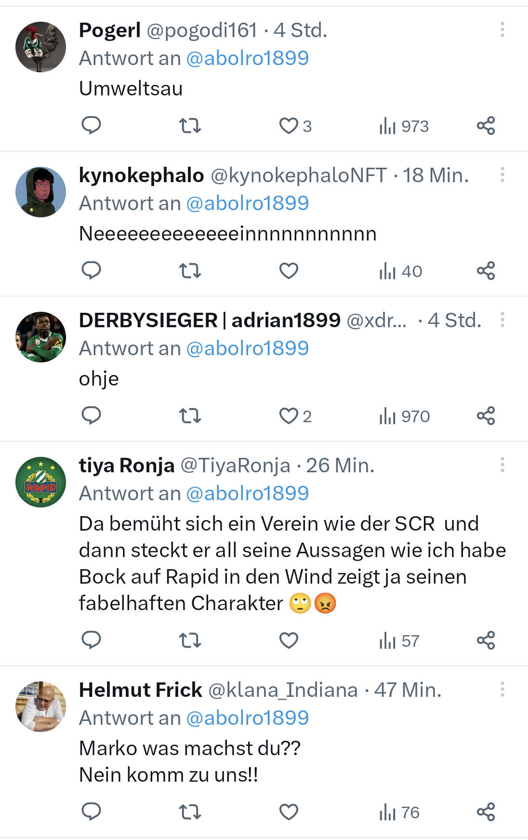The image size is (528, 840).
Task: Open more options for Pogerl's tweet
Action: [x=502, y=30]
